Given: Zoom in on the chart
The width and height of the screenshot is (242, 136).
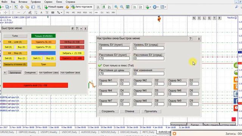Looking at the screenshot, I should [x=116, y=7].
